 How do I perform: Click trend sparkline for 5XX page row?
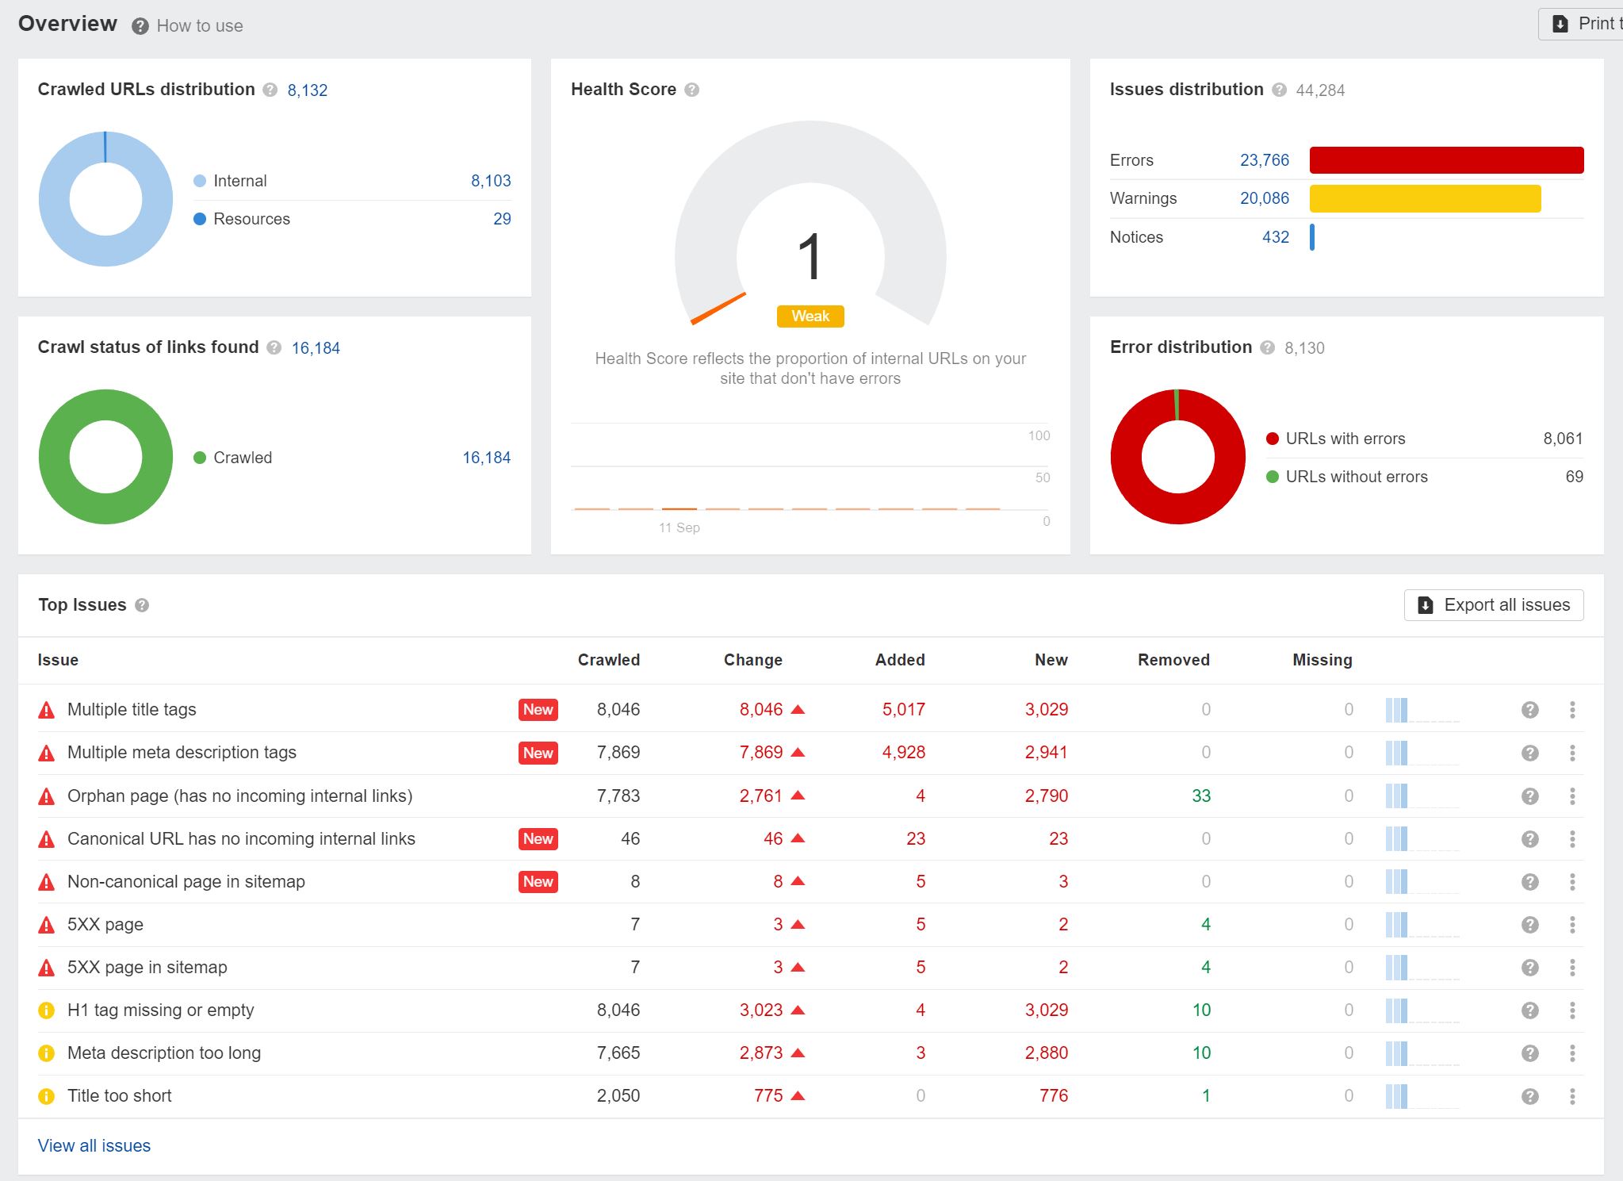pos(1422,925)
